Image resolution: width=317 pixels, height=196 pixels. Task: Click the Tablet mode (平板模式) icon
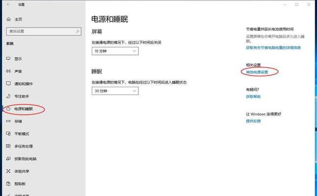8,134
